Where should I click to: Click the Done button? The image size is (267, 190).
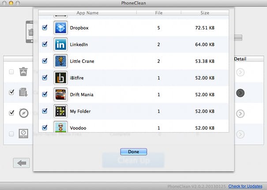point(133,152)
